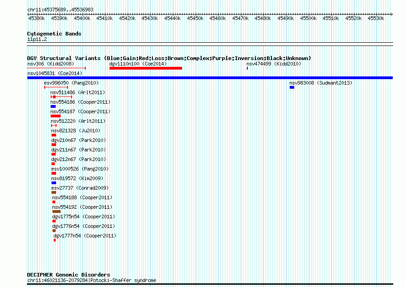The height and width of the screenshot is (287, 406).
Task: Click the DGV Structural Variants track title
Action: pyautogui.click(x=169, y=58)
